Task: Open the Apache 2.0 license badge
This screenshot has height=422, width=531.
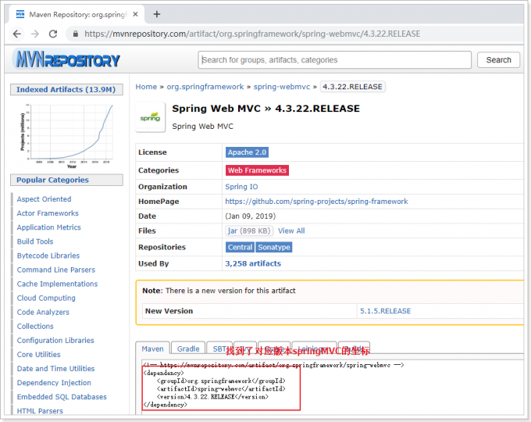Action: click(x=247, y=152)
